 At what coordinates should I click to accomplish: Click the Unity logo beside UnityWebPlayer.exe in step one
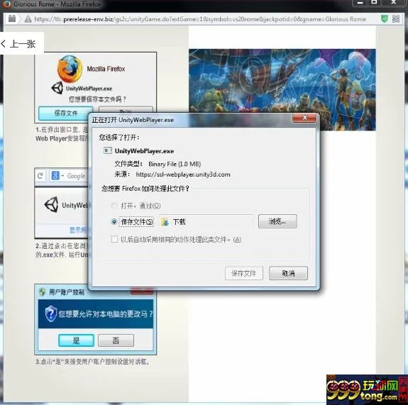coord(57,88)
